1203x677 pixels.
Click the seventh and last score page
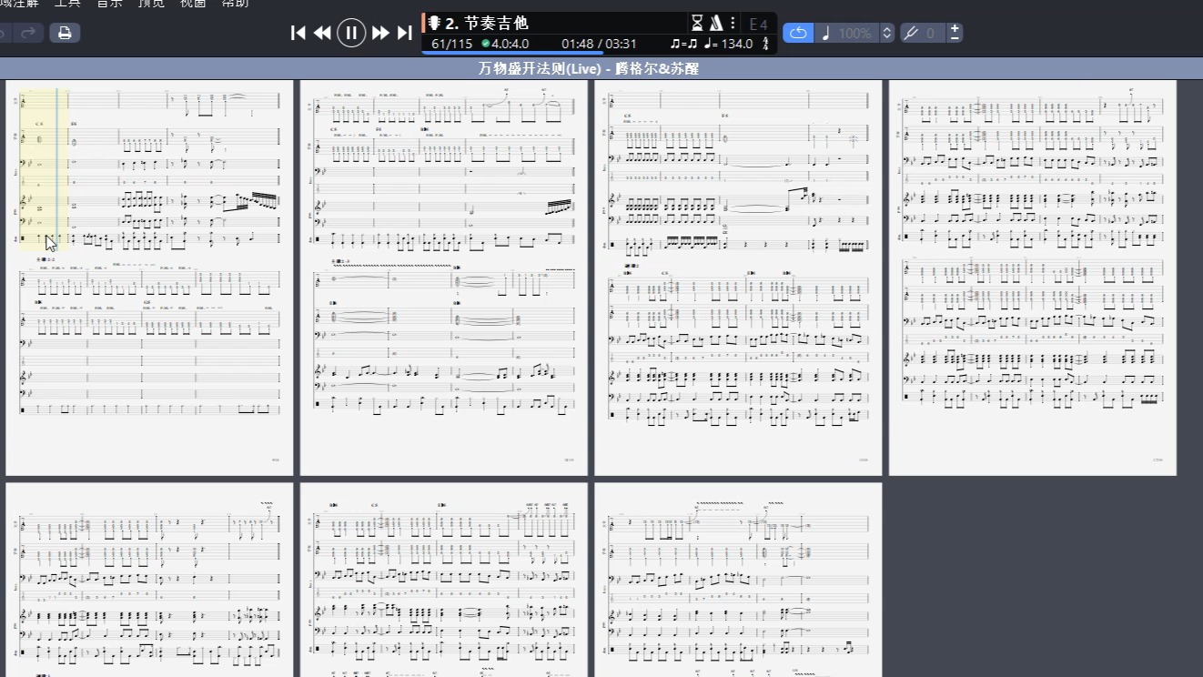click(x=738, y=580)
